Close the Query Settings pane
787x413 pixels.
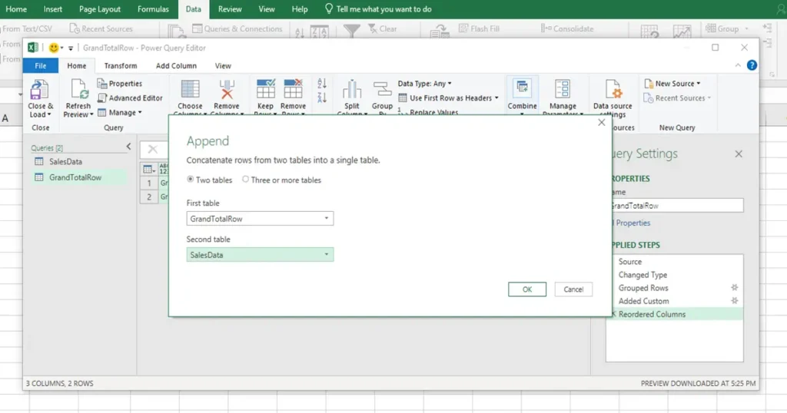[739, 154]
